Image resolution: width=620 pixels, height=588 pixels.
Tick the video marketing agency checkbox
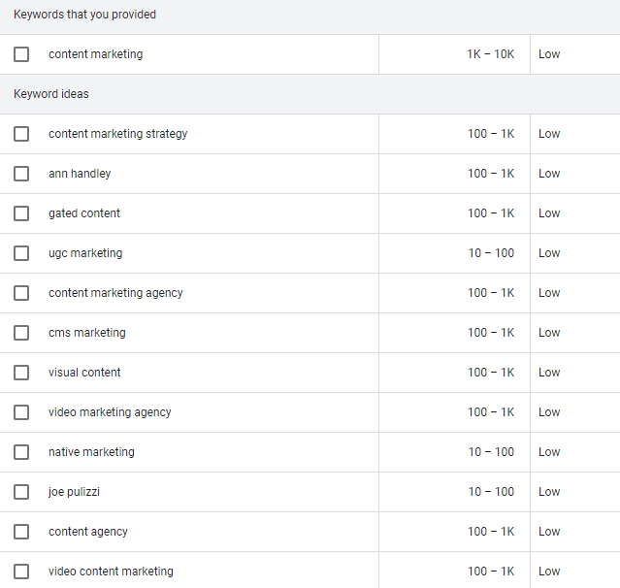pos(21,412)
